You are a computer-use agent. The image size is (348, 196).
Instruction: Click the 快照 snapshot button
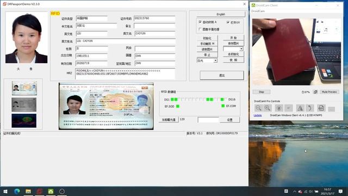pos(233,60)
